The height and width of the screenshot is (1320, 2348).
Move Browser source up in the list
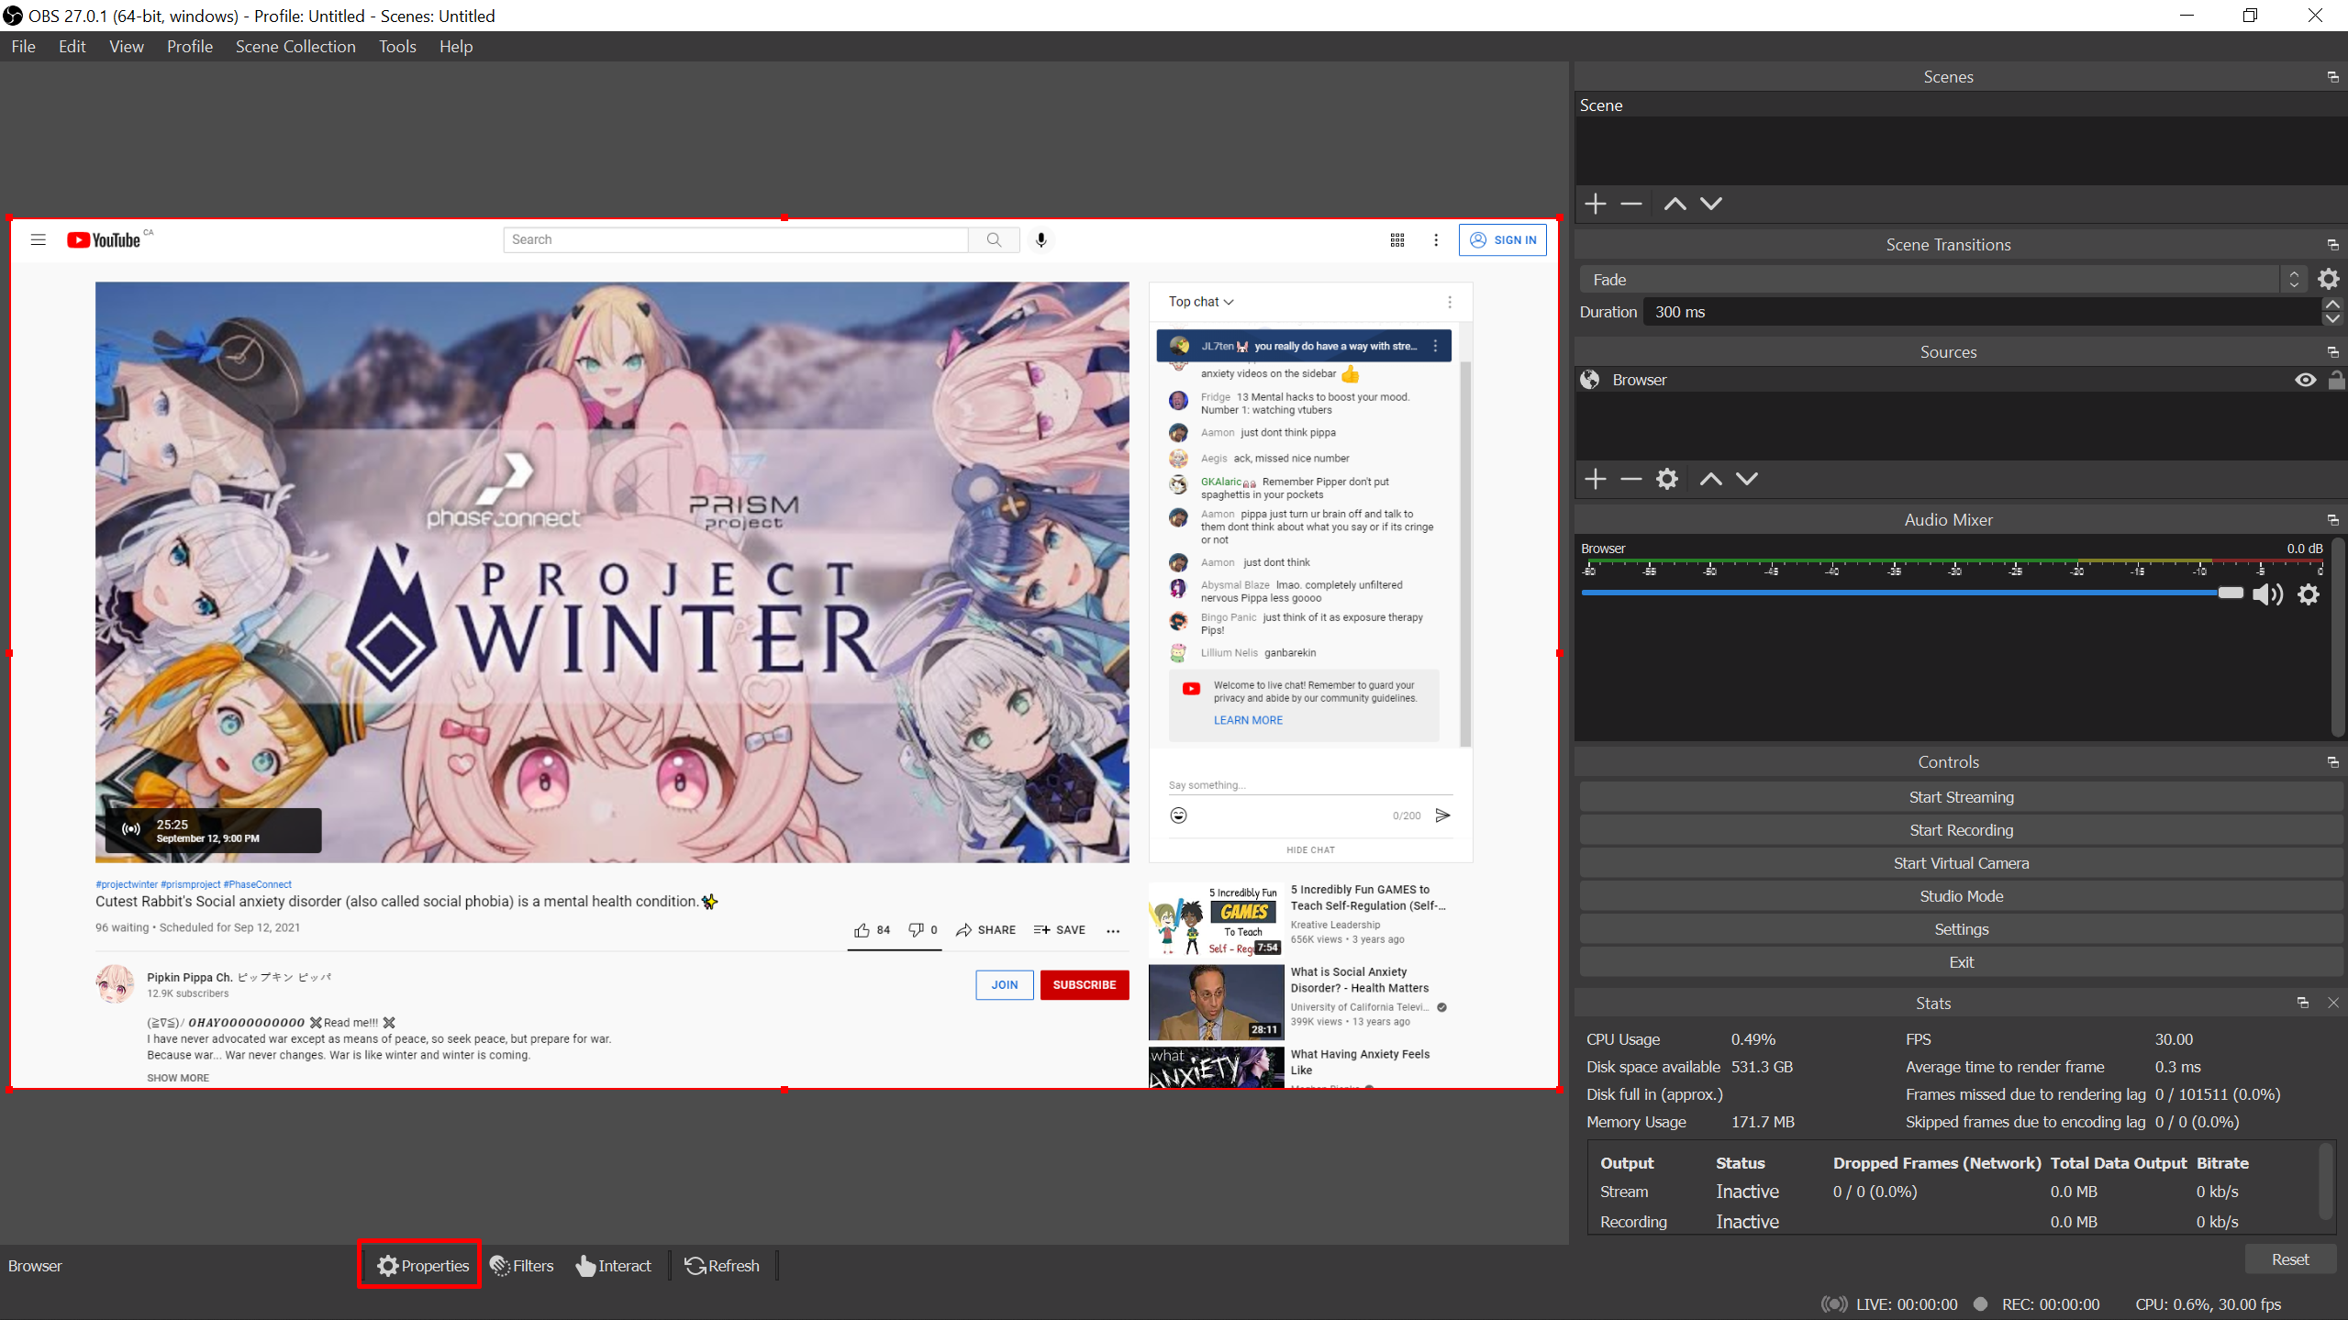click(x=1710, y=479)
